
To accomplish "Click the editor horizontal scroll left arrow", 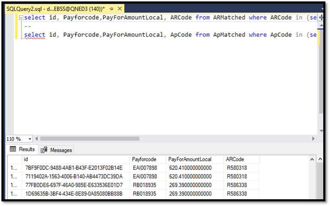I will pyautogui.click(x=37, y=139).
